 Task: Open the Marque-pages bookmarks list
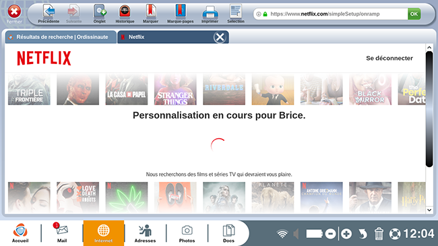[180, 13]
